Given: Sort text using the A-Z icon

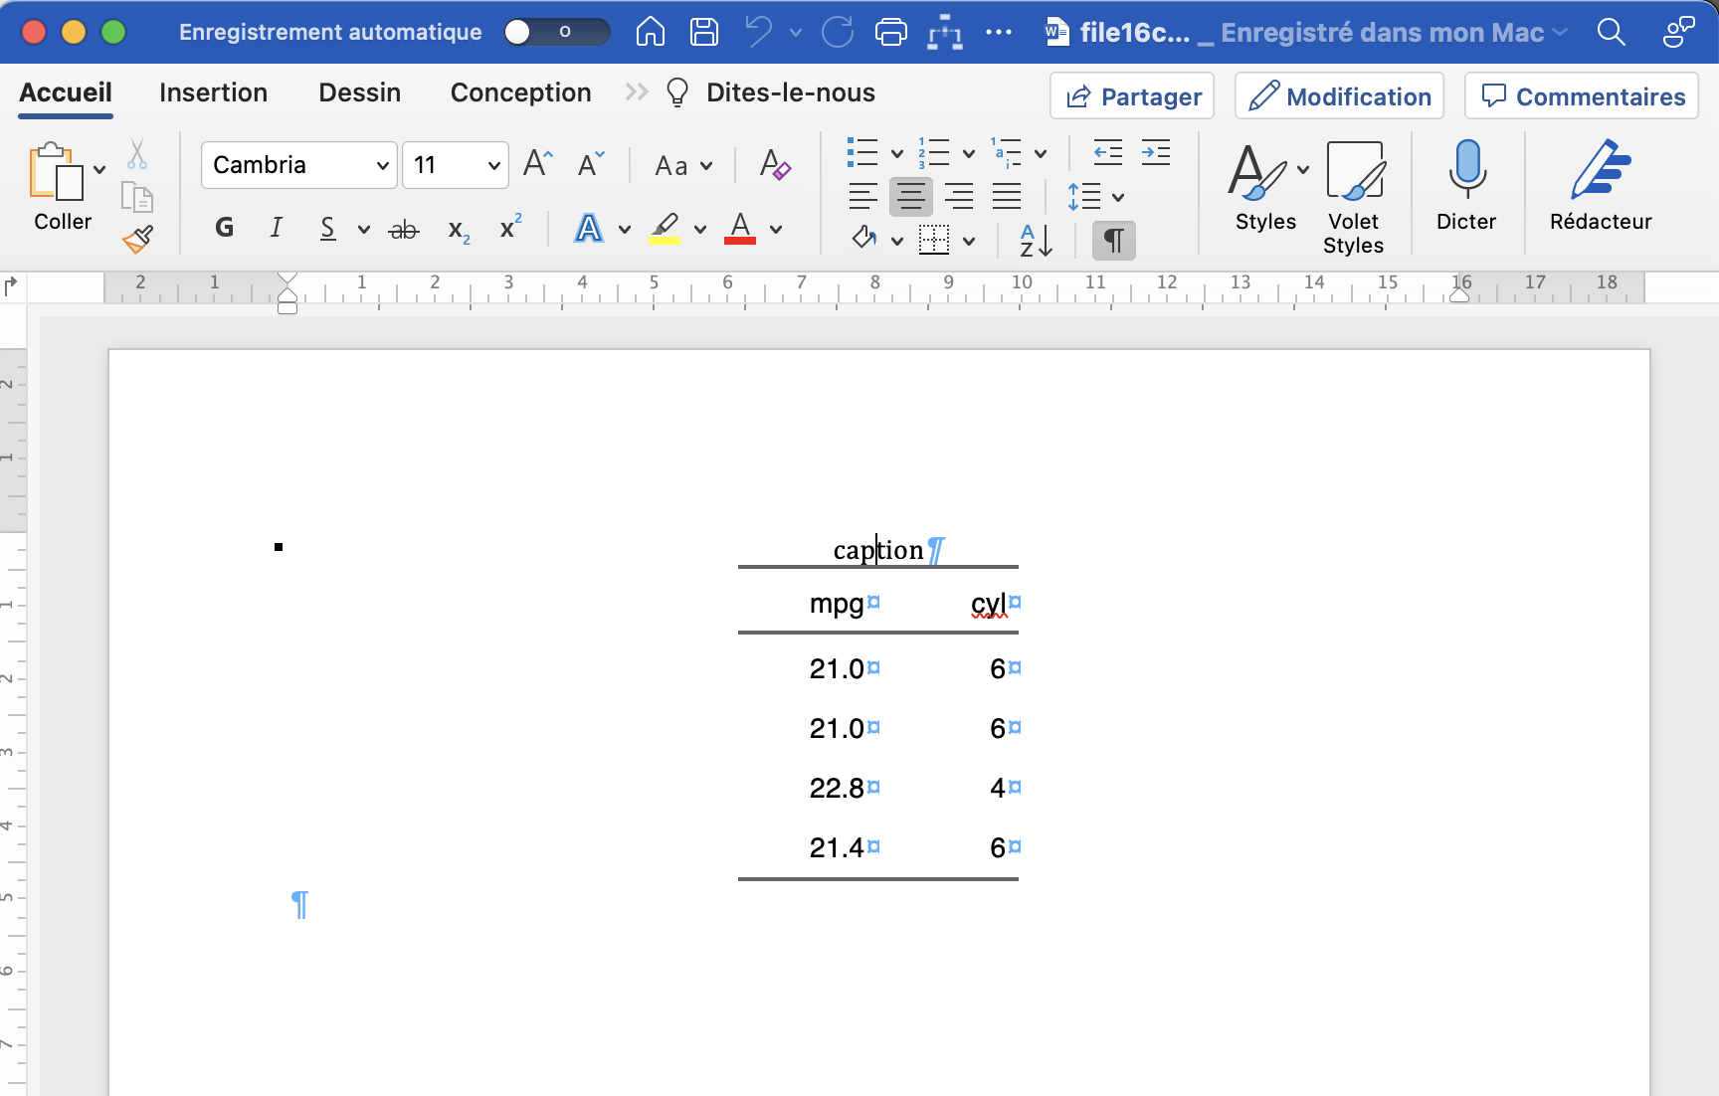Looking at the screenshot, I should point(1032,240).
